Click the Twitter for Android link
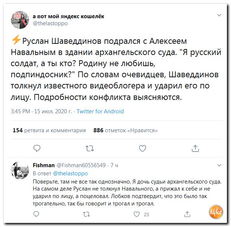 (x=100, y=111)
